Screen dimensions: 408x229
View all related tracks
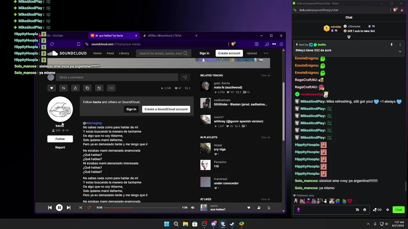(x=266, y=75)
